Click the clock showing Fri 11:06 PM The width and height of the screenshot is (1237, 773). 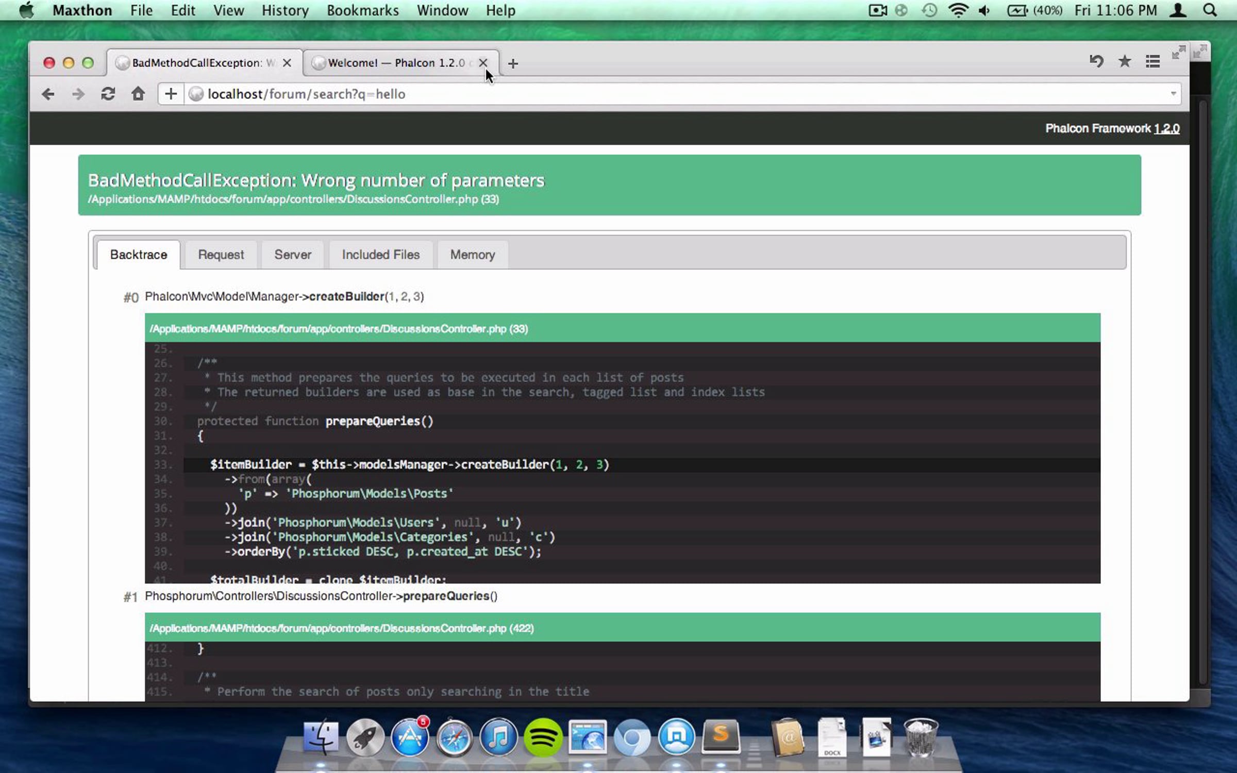click(1115, 10)
